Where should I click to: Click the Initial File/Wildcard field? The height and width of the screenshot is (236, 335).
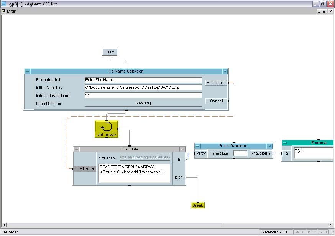click(x=143, y=95)
